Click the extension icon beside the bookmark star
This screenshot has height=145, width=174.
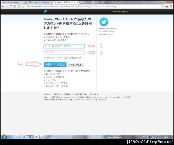[x=167, y=6]
